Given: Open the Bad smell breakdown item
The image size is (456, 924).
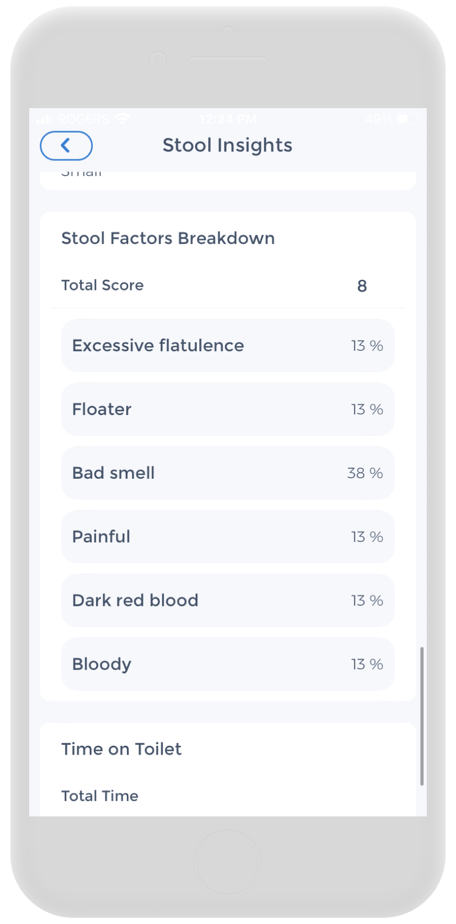Looking at the screenshot, I should (x=227, y=473).
